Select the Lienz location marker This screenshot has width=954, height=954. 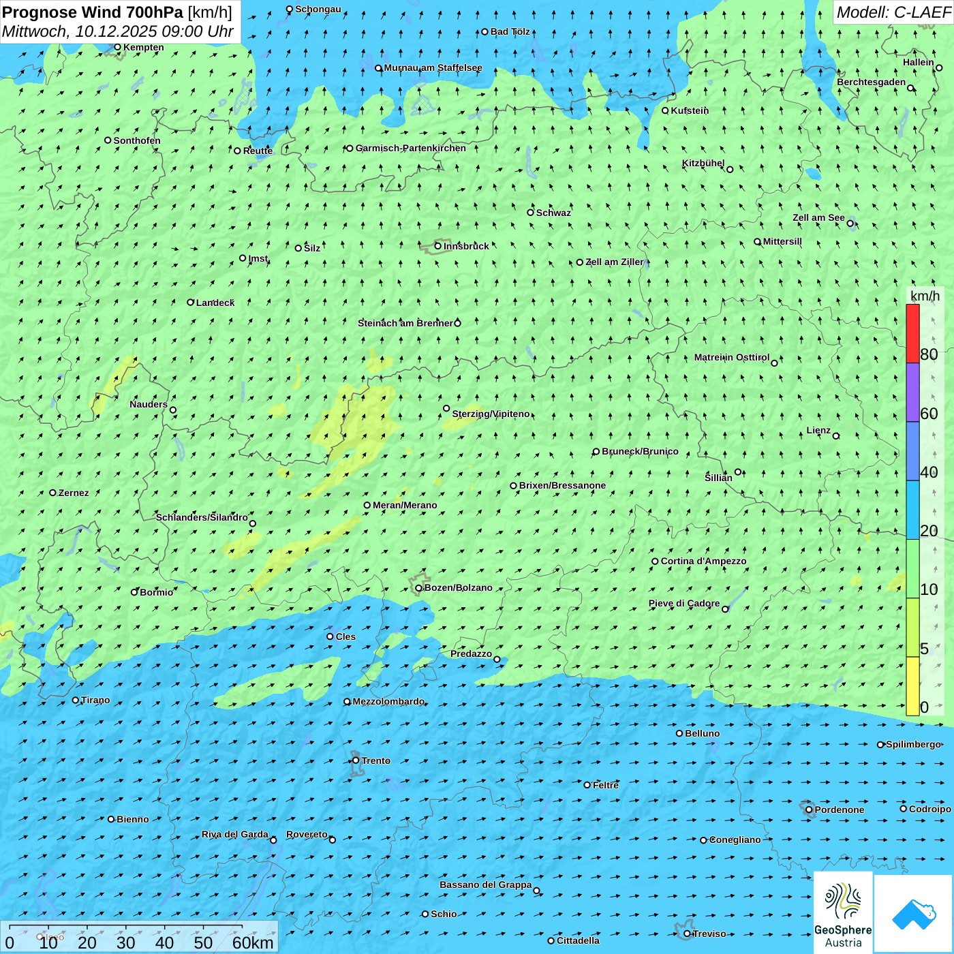pos(836,436)
